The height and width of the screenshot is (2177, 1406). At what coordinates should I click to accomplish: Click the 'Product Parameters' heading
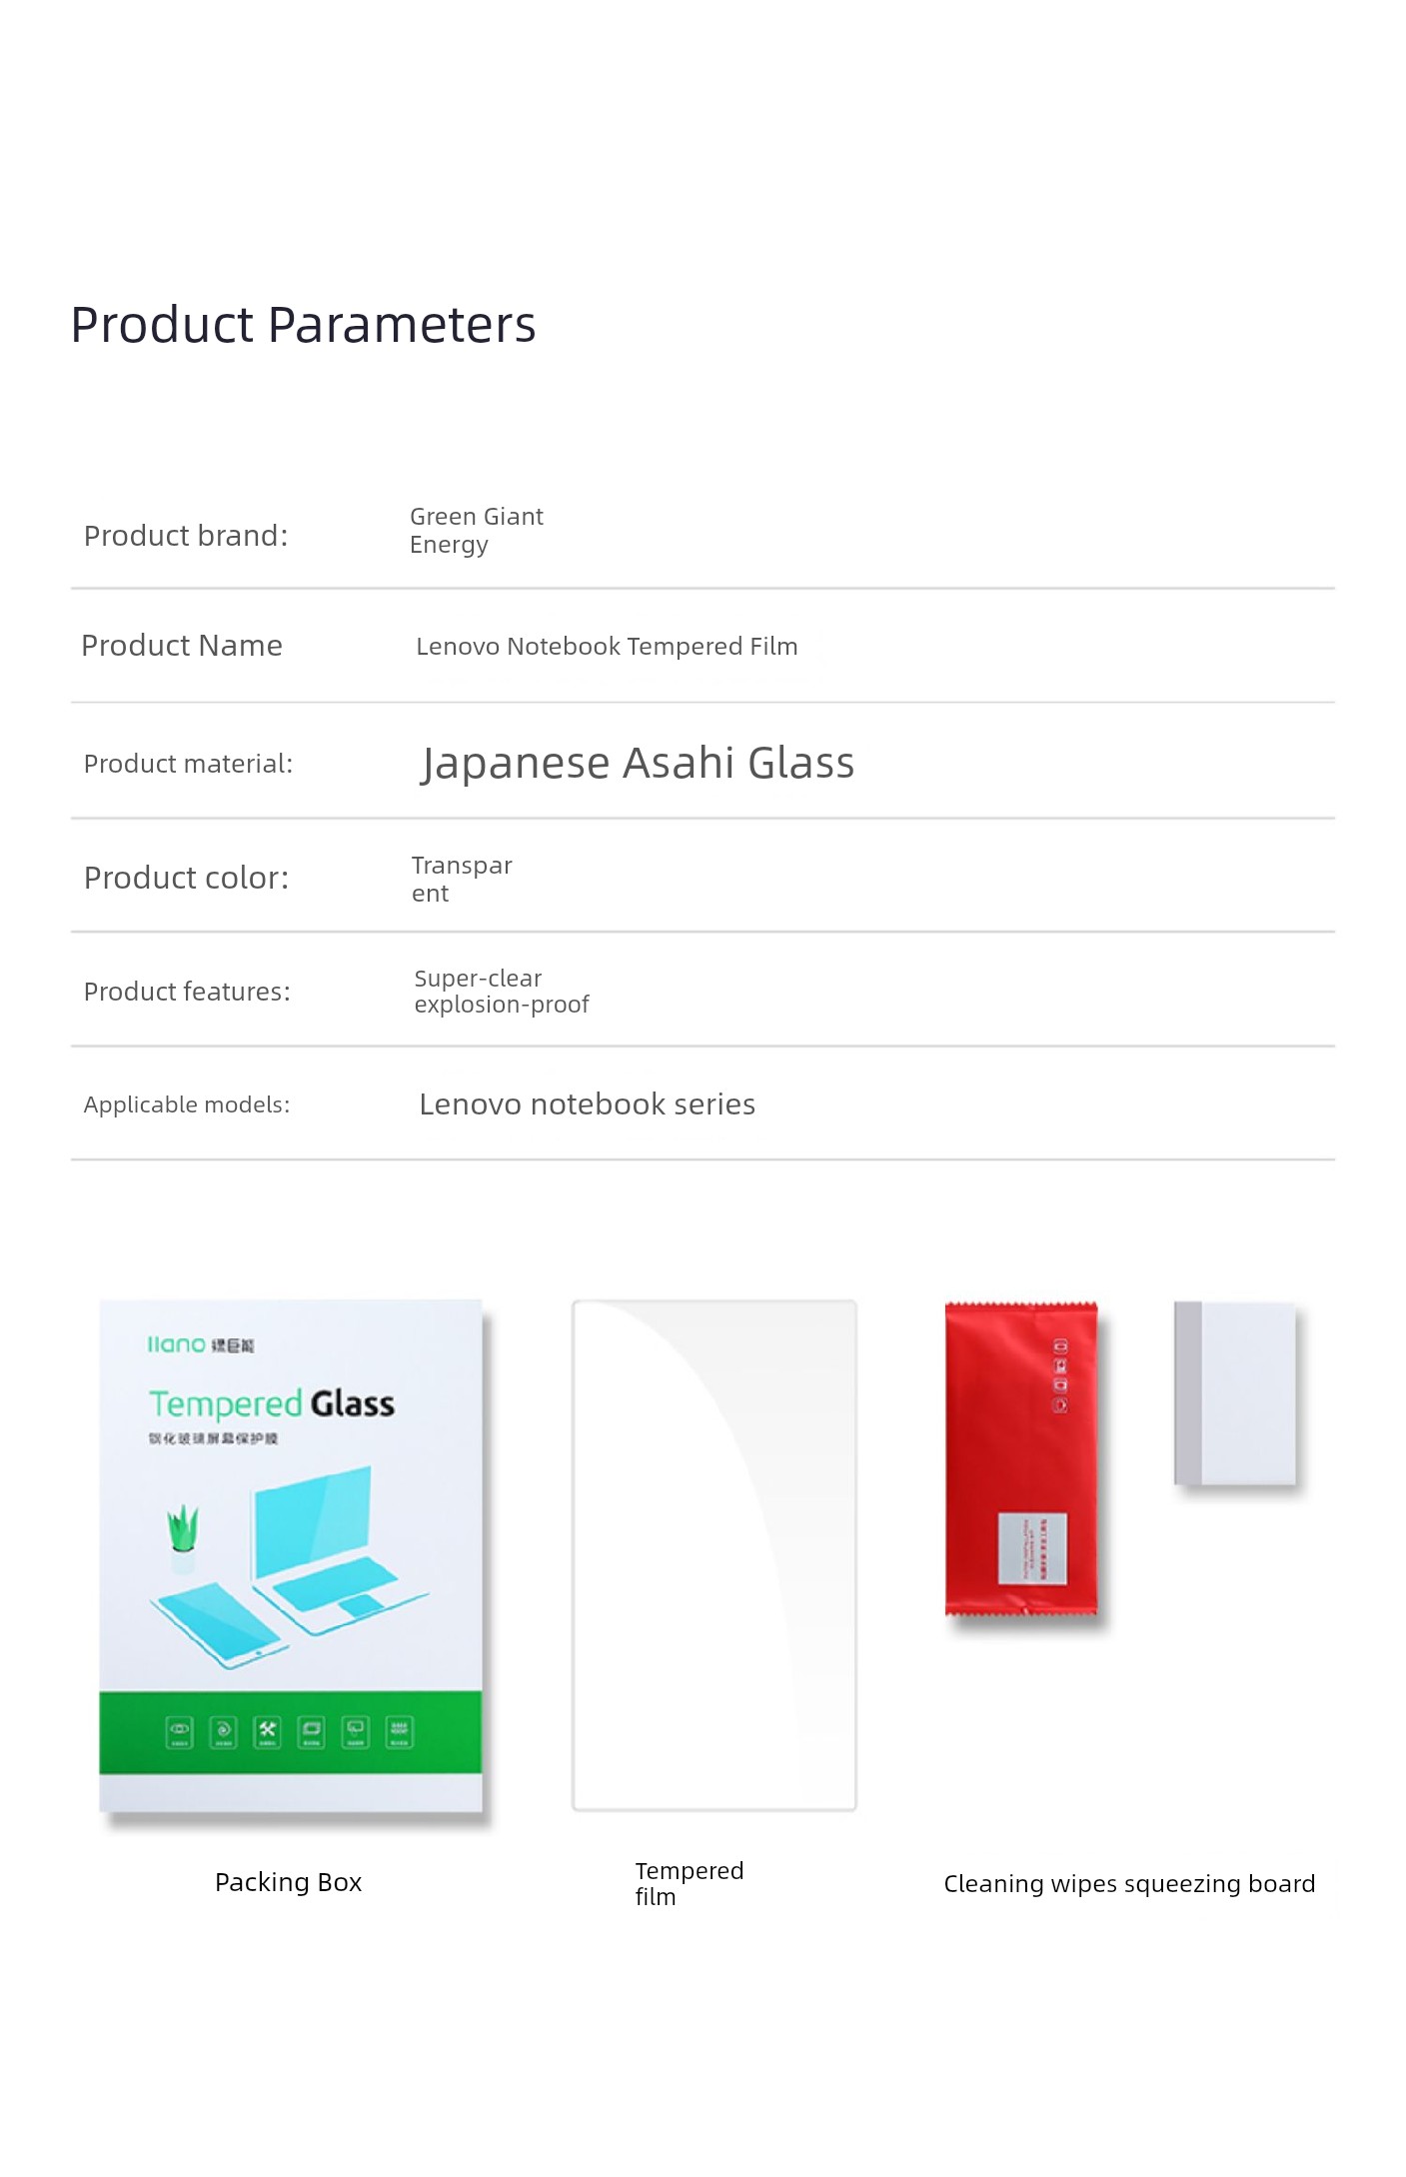(x=303, y=325)
